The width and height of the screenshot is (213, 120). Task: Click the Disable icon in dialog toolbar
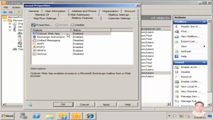click(x=73, y=25)
